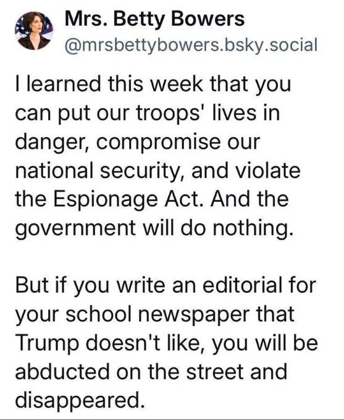Screen dimensions: 344x420
Task: Click 'I learned this week' opening line
Action: pyautogui.click(x=109, y=83)
